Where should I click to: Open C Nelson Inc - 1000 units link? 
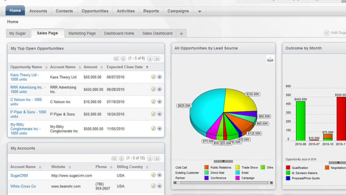coord(26,102)
